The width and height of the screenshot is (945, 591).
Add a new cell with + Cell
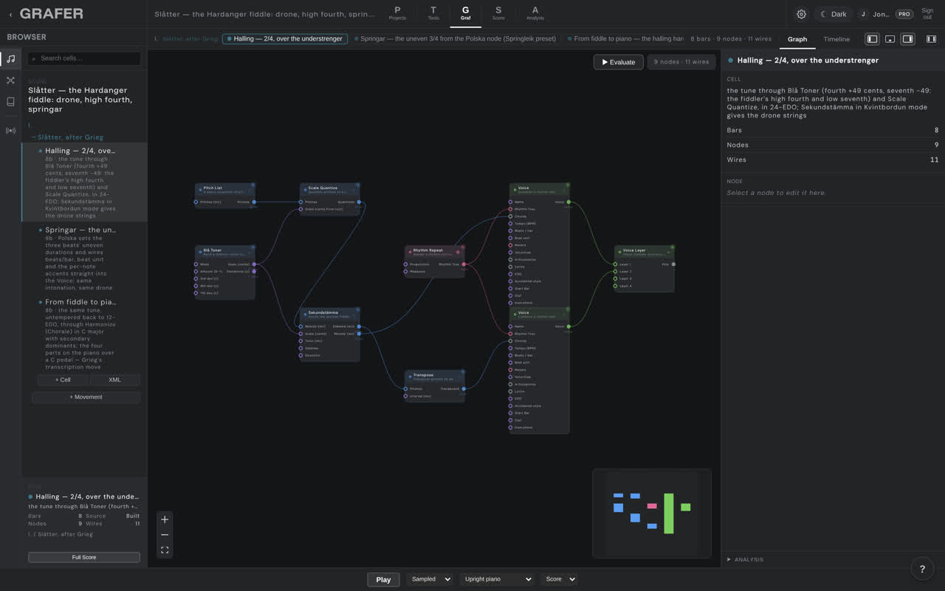(x=63, y=380)
